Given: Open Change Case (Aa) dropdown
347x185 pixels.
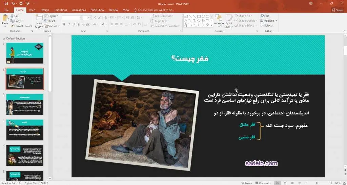Looking at the screenshot, I should 96,24.
